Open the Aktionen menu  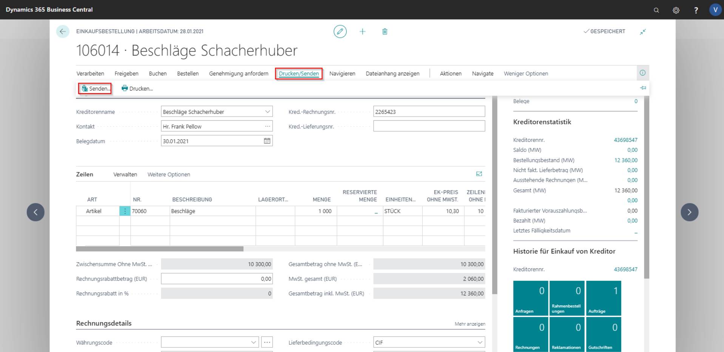click(x=451, y=74)
